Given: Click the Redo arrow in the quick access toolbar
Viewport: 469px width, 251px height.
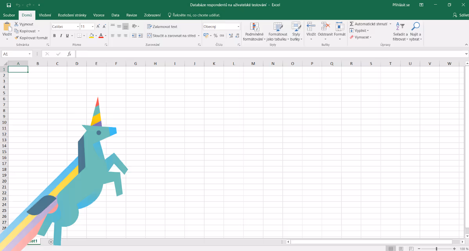Looking at the screenshot, I should pyautogui.click(x=29, y=5).
